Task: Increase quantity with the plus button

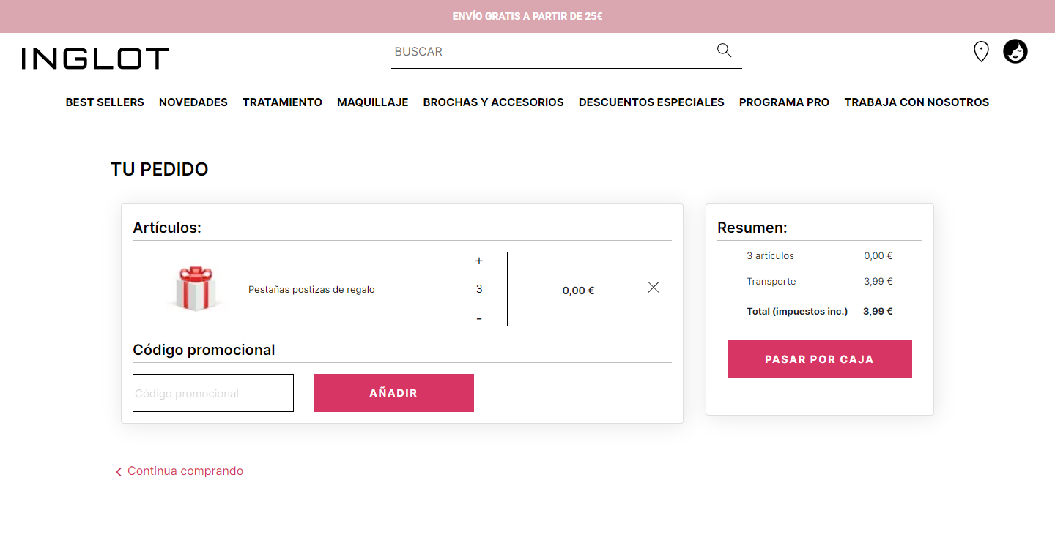Action: [x=479, y=261]
